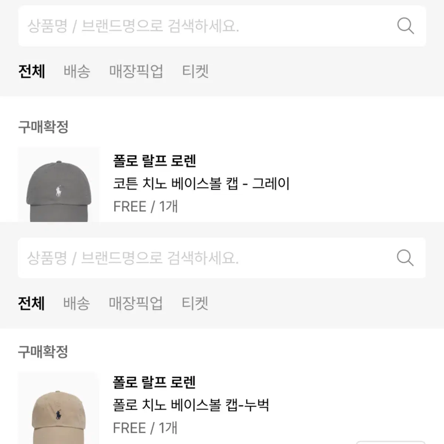Select the 전체 tab above the beige cap order

click(31, 303)
